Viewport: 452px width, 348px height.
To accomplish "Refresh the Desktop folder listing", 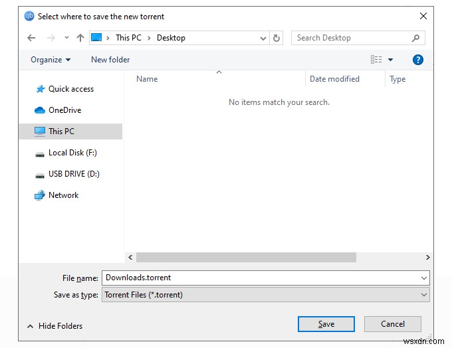I will pos(276,38).
